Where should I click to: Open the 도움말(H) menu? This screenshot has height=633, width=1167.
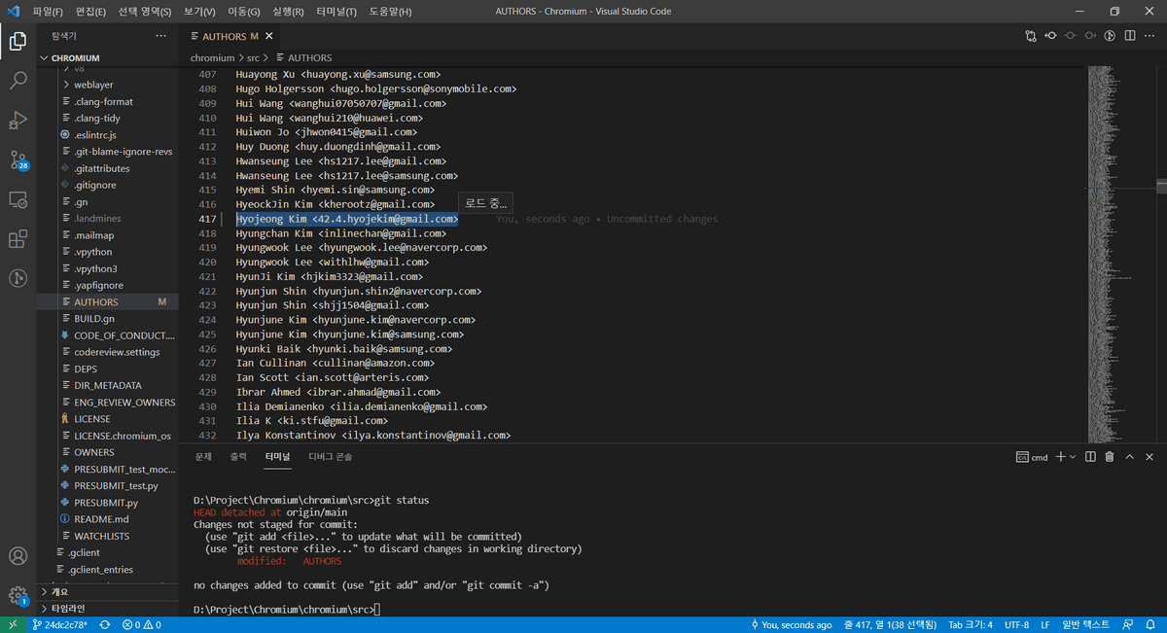pyautogui.click(x=390, y=12)
